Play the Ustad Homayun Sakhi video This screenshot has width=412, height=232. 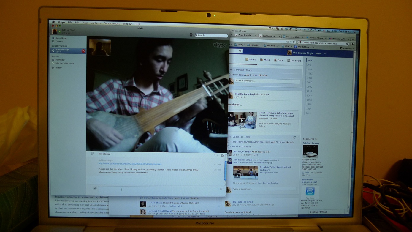point(242,121)
